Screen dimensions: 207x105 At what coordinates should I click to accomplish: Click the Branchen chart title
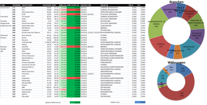pyautogui.click(x=176, y=2)
